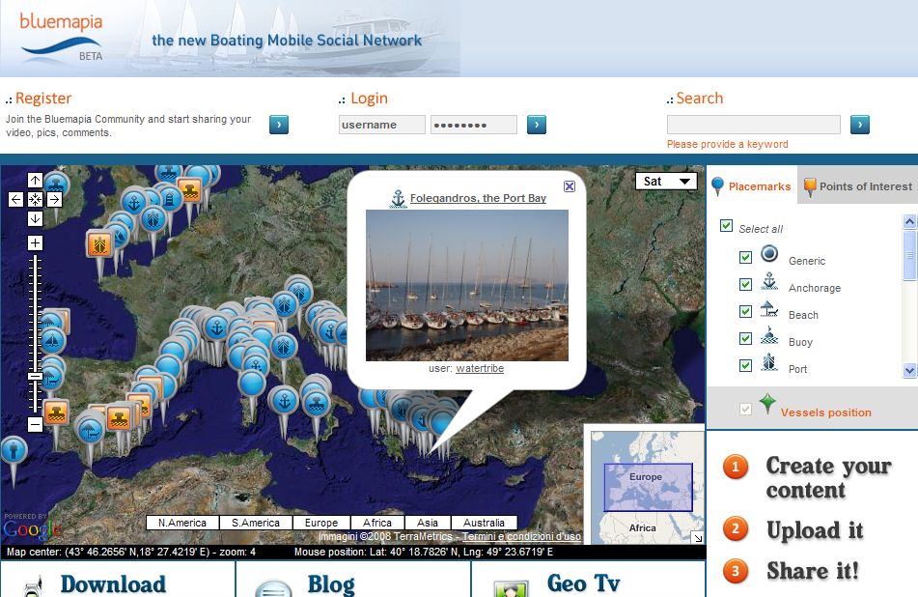918x597 pixels.
Task: Click the Buoy placemark type icon
Action: 769,335
